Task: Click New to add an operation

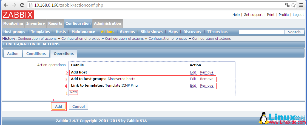Action: pyautogui.click(x=73, y=92)
